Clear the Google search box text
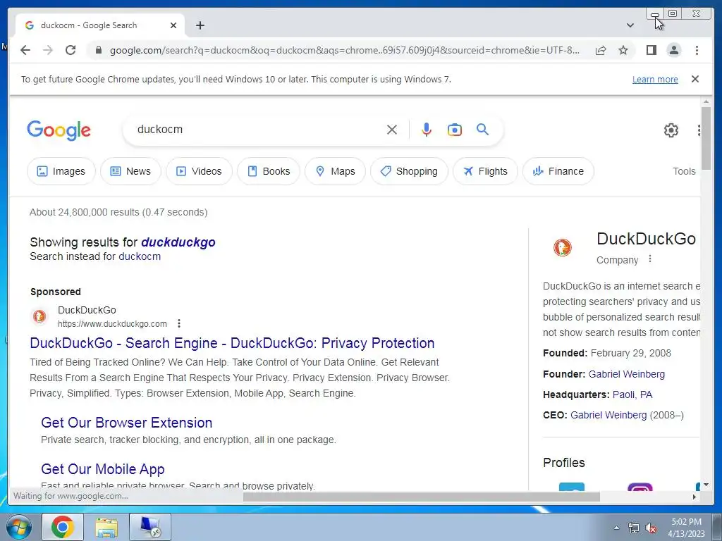 click(392, 130)
